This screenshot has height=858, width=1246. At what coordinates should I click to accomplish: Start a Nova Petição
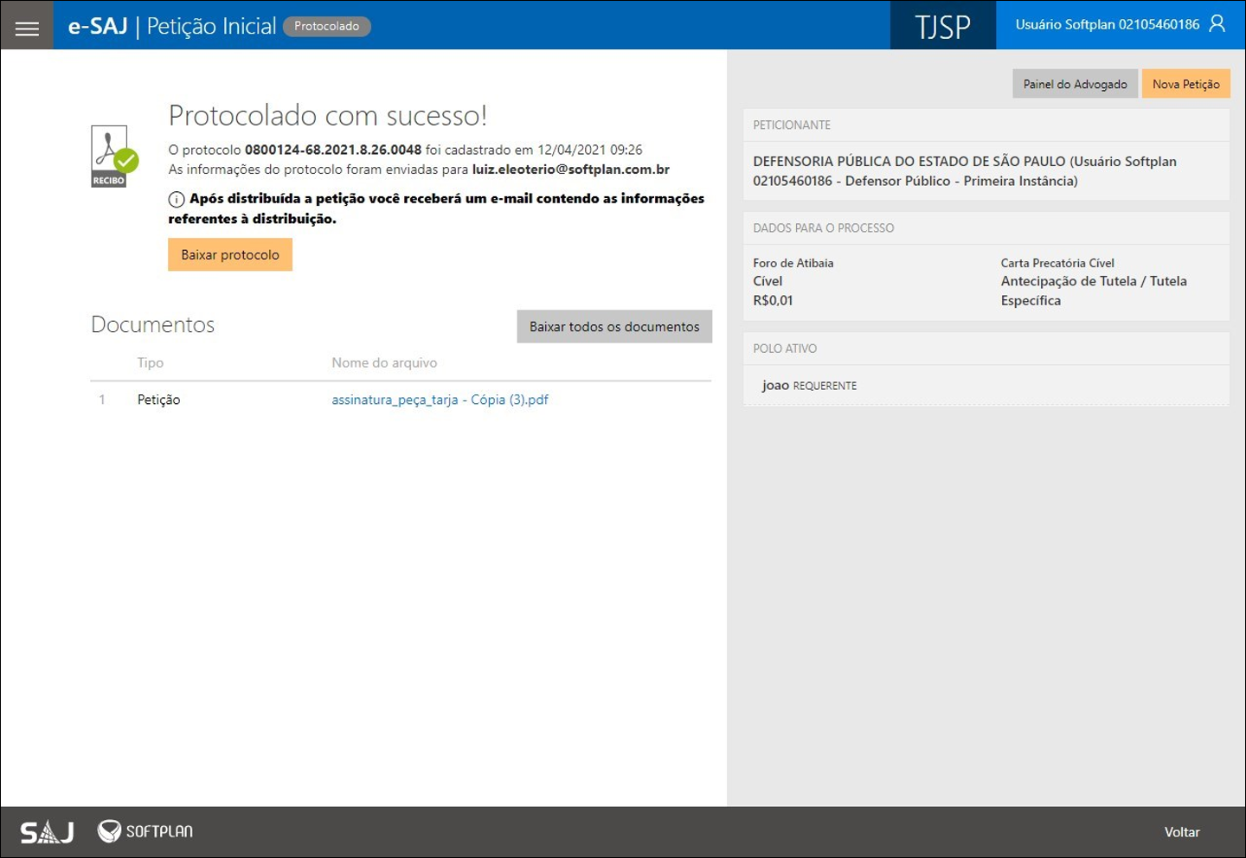[x=1185, y=84]
